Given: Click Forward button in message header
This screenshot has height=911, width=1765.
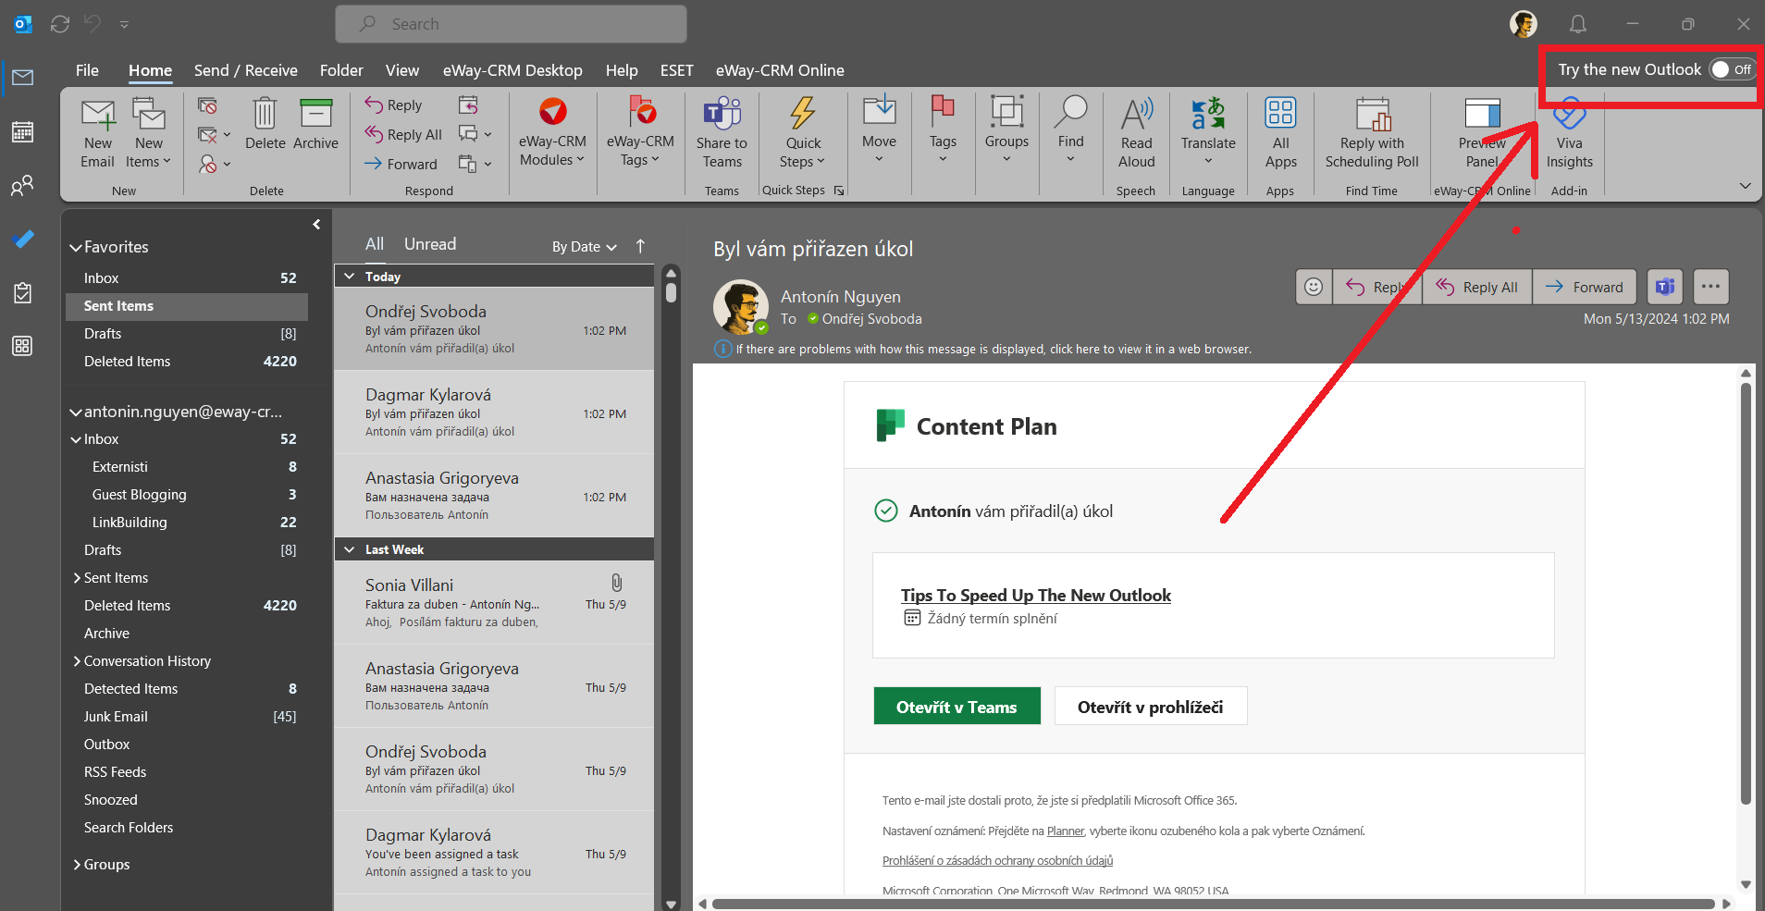Looking at the screenshot, I should click(x=1585, y=287).
